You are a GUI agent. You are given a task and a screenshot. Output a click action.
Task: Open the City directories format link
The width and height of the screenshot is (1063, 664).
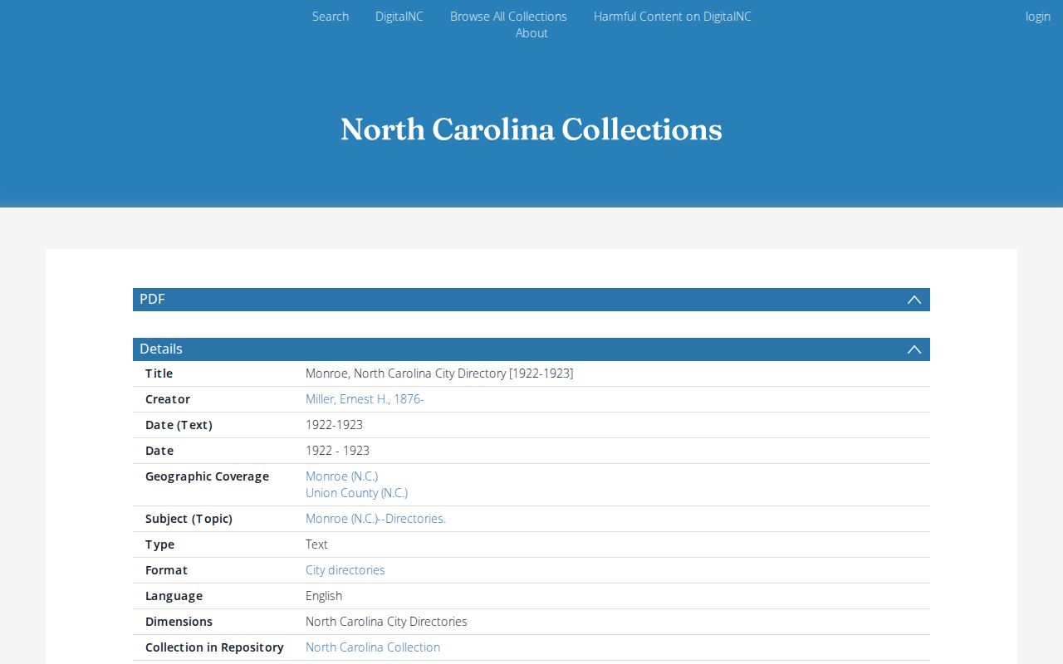click(x=345, y=570)
